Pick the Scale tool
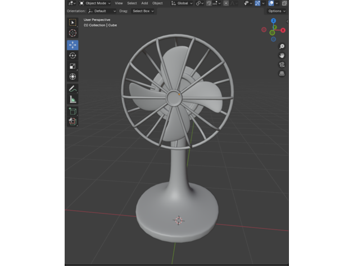Image resolution: width=353 pixels, height=266 pixels. pyautogui.click(x=73, y=66)
